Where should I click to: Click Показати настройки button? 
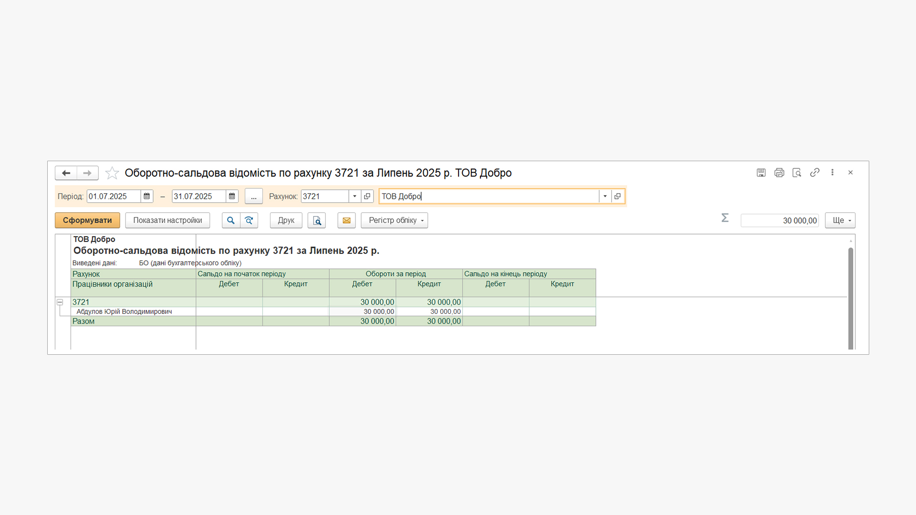pos(167,220)
